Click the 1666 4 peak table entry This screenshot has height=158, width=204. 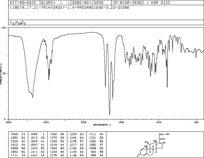(37, 134)
